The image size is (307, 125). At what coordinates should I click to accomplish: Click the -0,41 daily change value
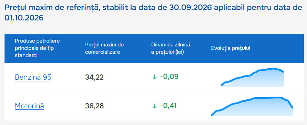point(168,106)
